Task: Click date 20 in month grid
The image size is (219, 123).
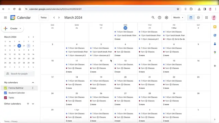Action: (125, 77)
